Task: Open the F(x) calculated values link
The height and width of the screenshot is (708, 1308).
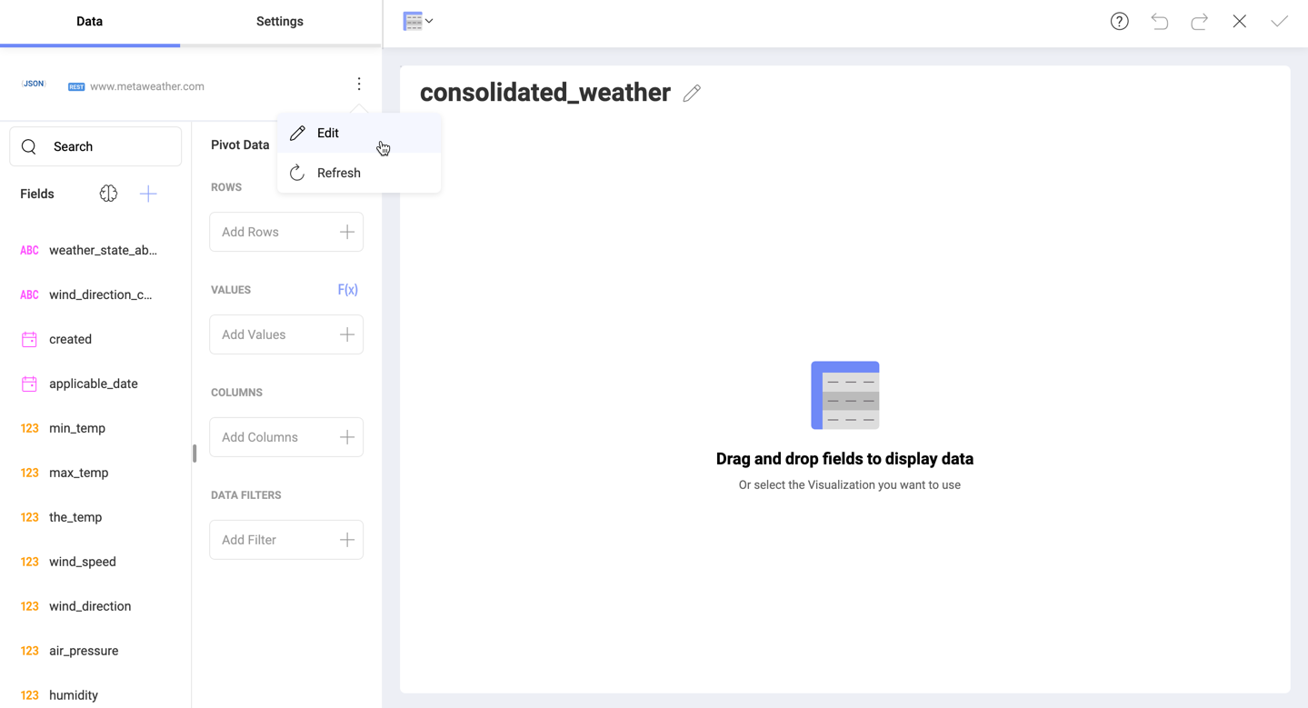Action: [x=347, y=290]
